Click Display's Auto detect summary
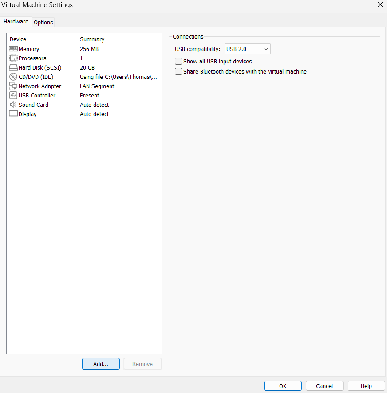 click(94, 114)
